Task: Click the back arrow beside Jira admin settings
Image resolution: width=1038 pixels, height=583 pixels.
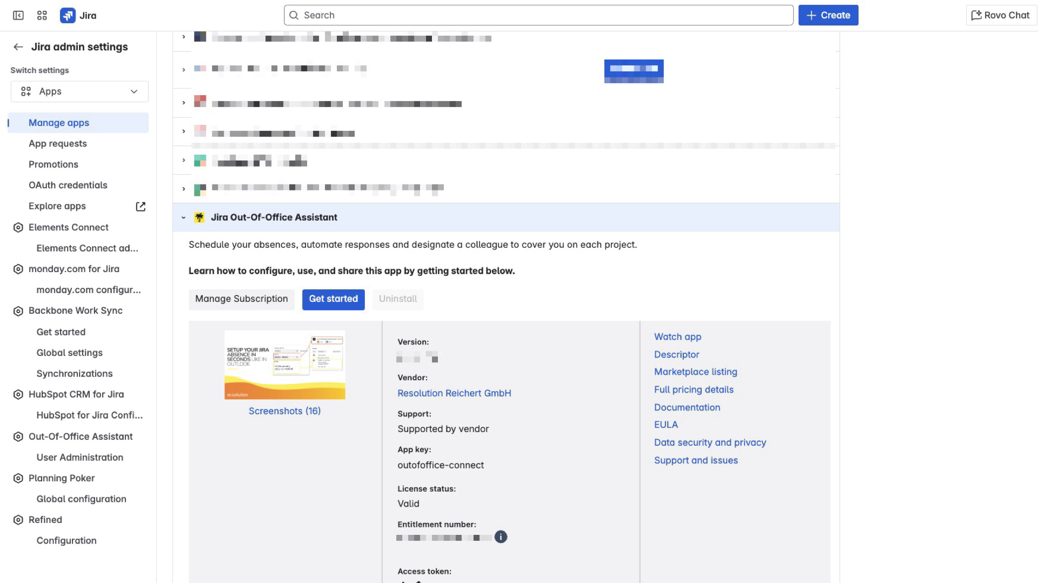Action: (18, 47)
